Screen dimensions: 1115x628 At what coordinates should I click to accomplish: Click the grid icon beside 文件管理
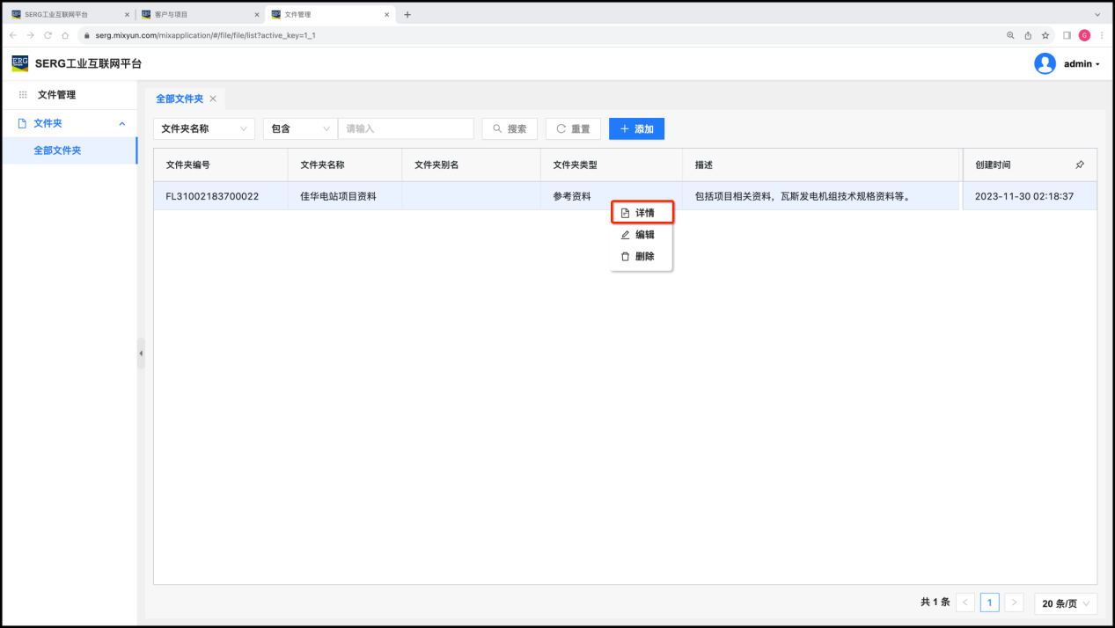[23, 95]
